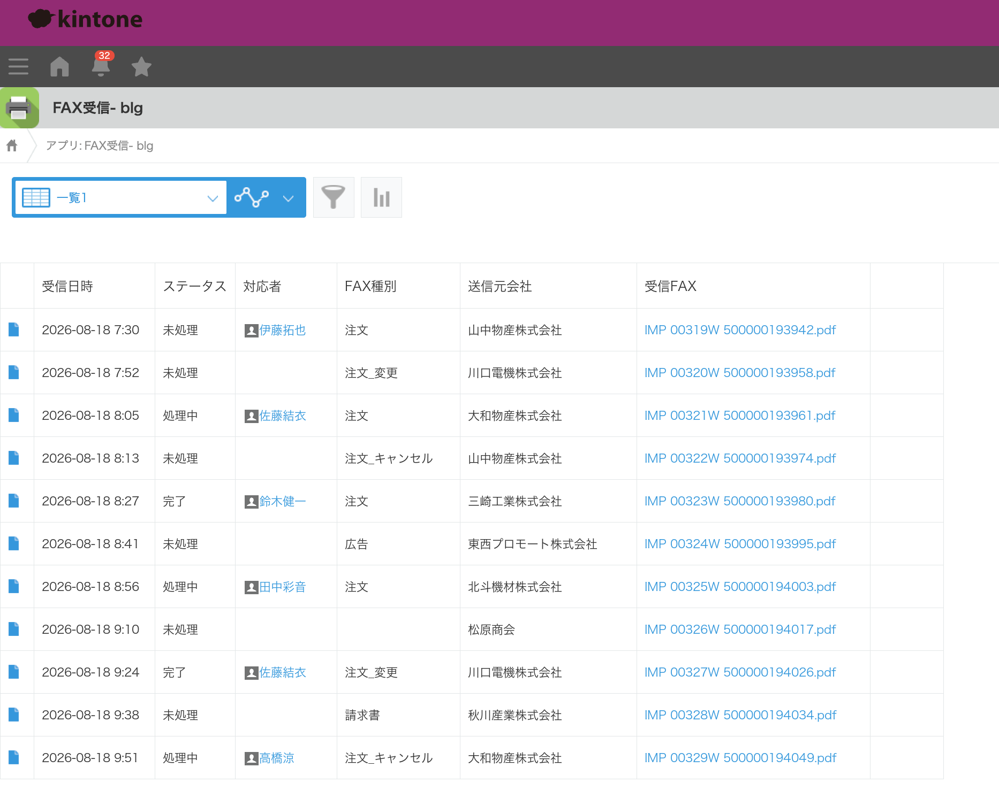Open the filter funnel icon
This screenshot has width=999, height=806.
[334, 197]
